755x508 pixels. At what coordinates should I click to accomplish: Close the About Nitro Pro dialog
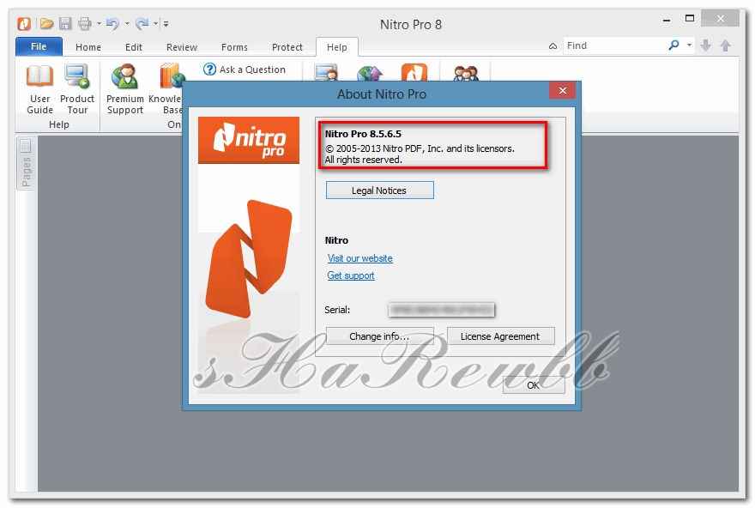[x=563, y=90]
